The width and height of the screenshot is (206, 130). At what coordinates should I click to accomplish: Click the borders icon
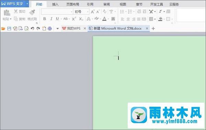pyautogui.click(x=168, y=19)
